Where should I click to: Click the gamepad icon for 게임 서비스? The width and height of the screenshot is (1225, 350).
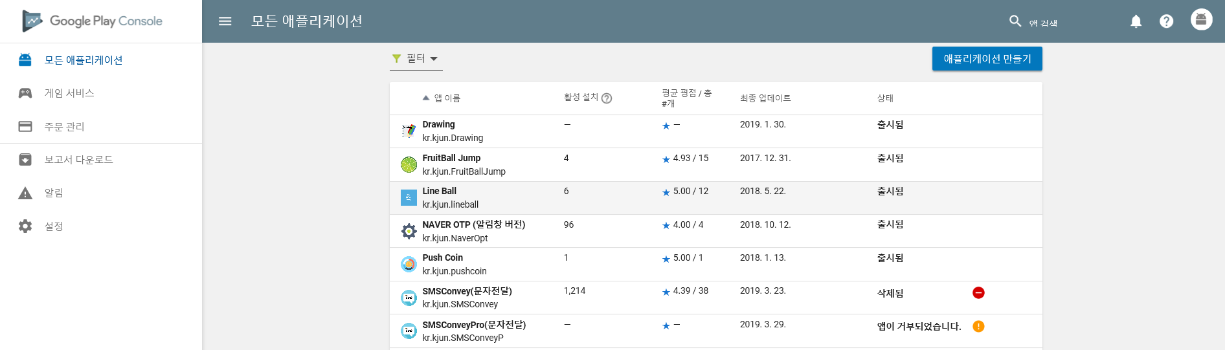[x=25, y=93]
